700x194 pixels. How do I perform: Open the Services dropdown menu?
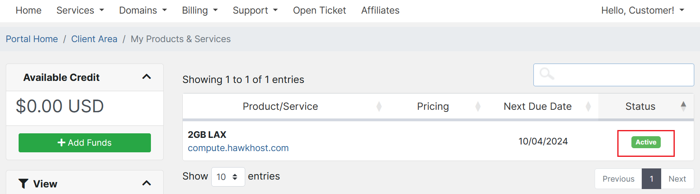point(80,10)
